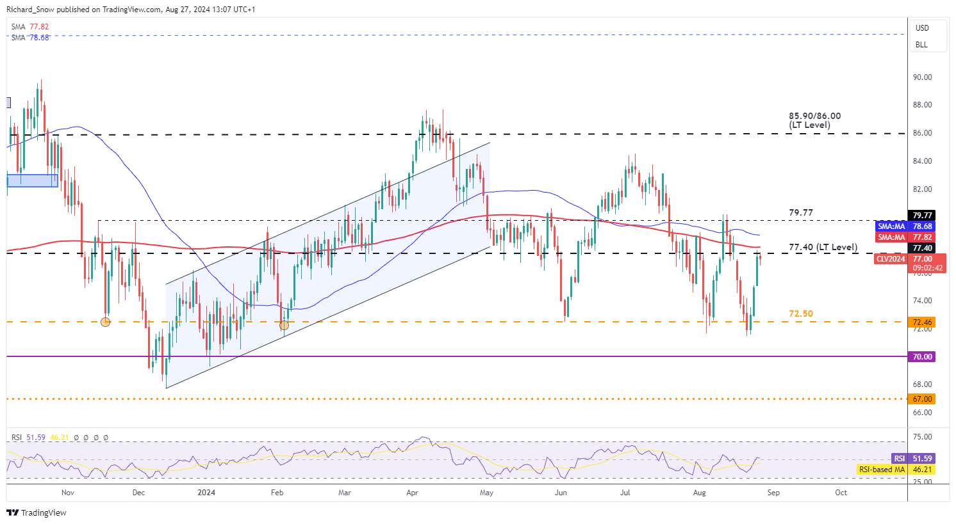Click the May label on time axis
This screenshot has height=524, width=956.
tap(486, 493)
